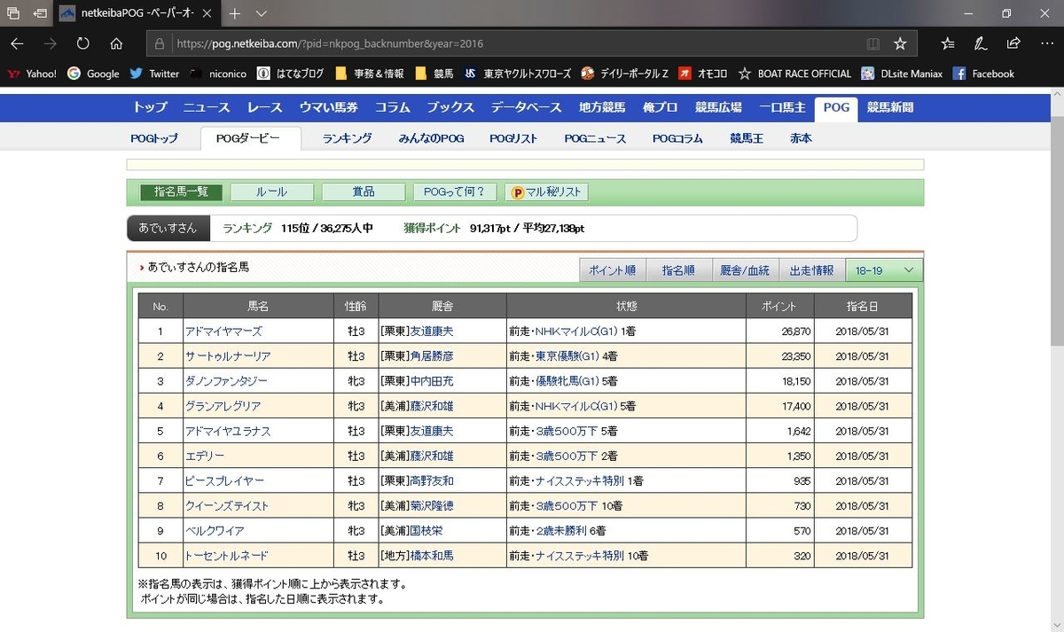Open 競馬新聞 in main navigation
This screenshot has width=1064, height=632.
click(x=889, y=107)
